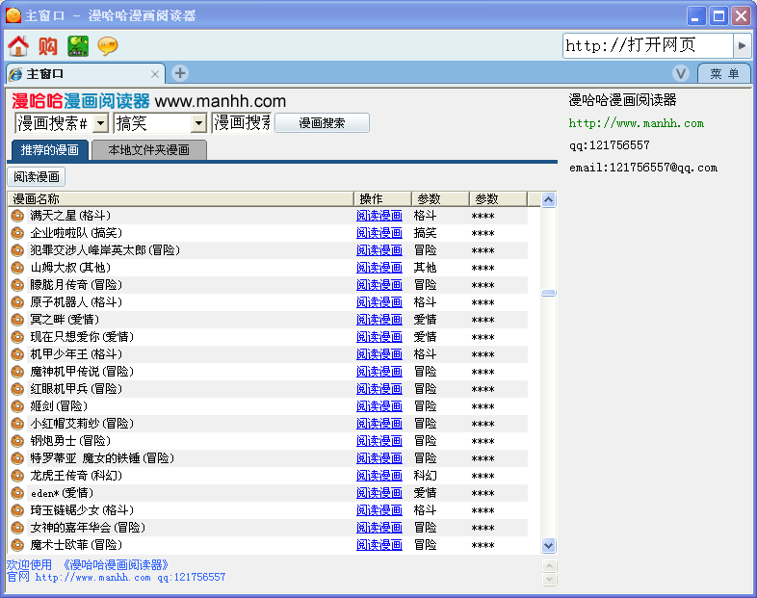Click the disc icon for 魔神机甲传说

[17, 372]
